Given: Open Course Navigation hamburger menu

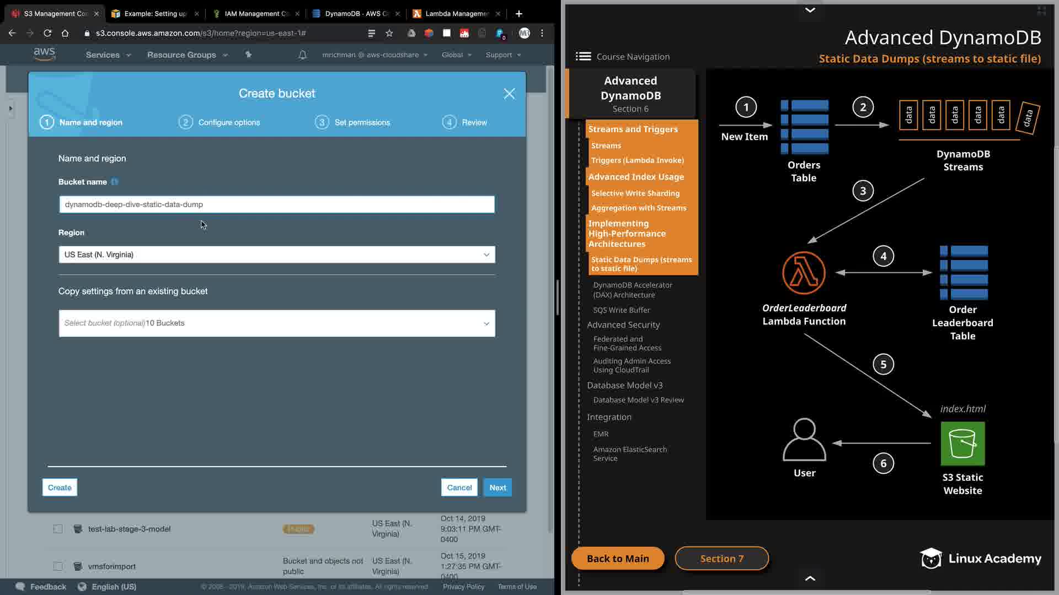Looking at the screenshot, I should [583, 56].
